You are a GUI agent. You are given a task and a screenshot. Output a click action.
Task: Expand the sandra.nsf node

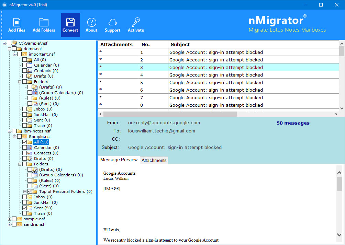pos(10,224)
